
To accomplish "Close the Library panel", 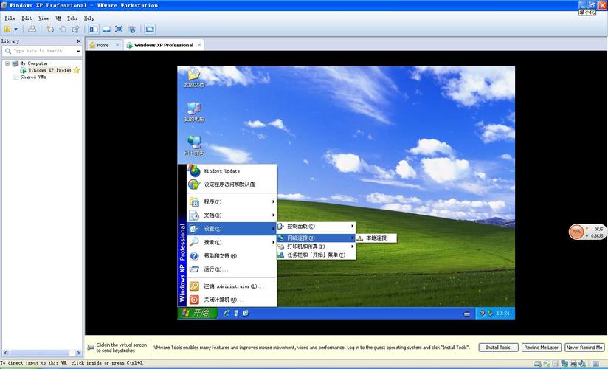I will click(x=79, y=41).
